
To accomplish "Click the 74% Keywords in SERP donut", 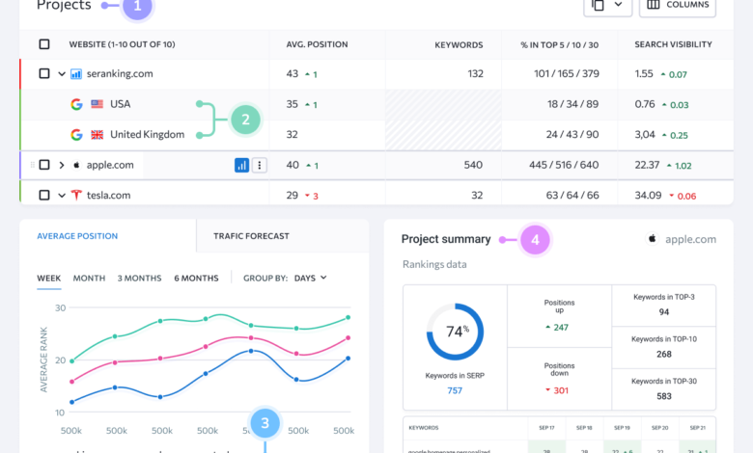I will (x=455, y=332).
